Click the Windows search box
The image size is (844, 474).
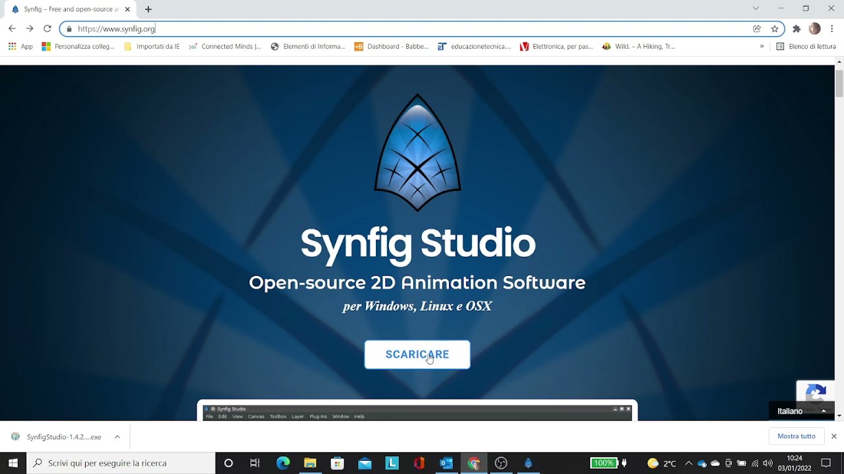point(121,463)
